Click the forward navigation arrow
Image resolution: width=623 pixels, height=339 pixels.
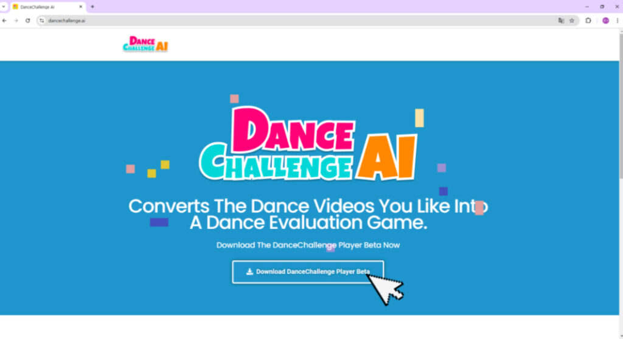click(16, 21)
